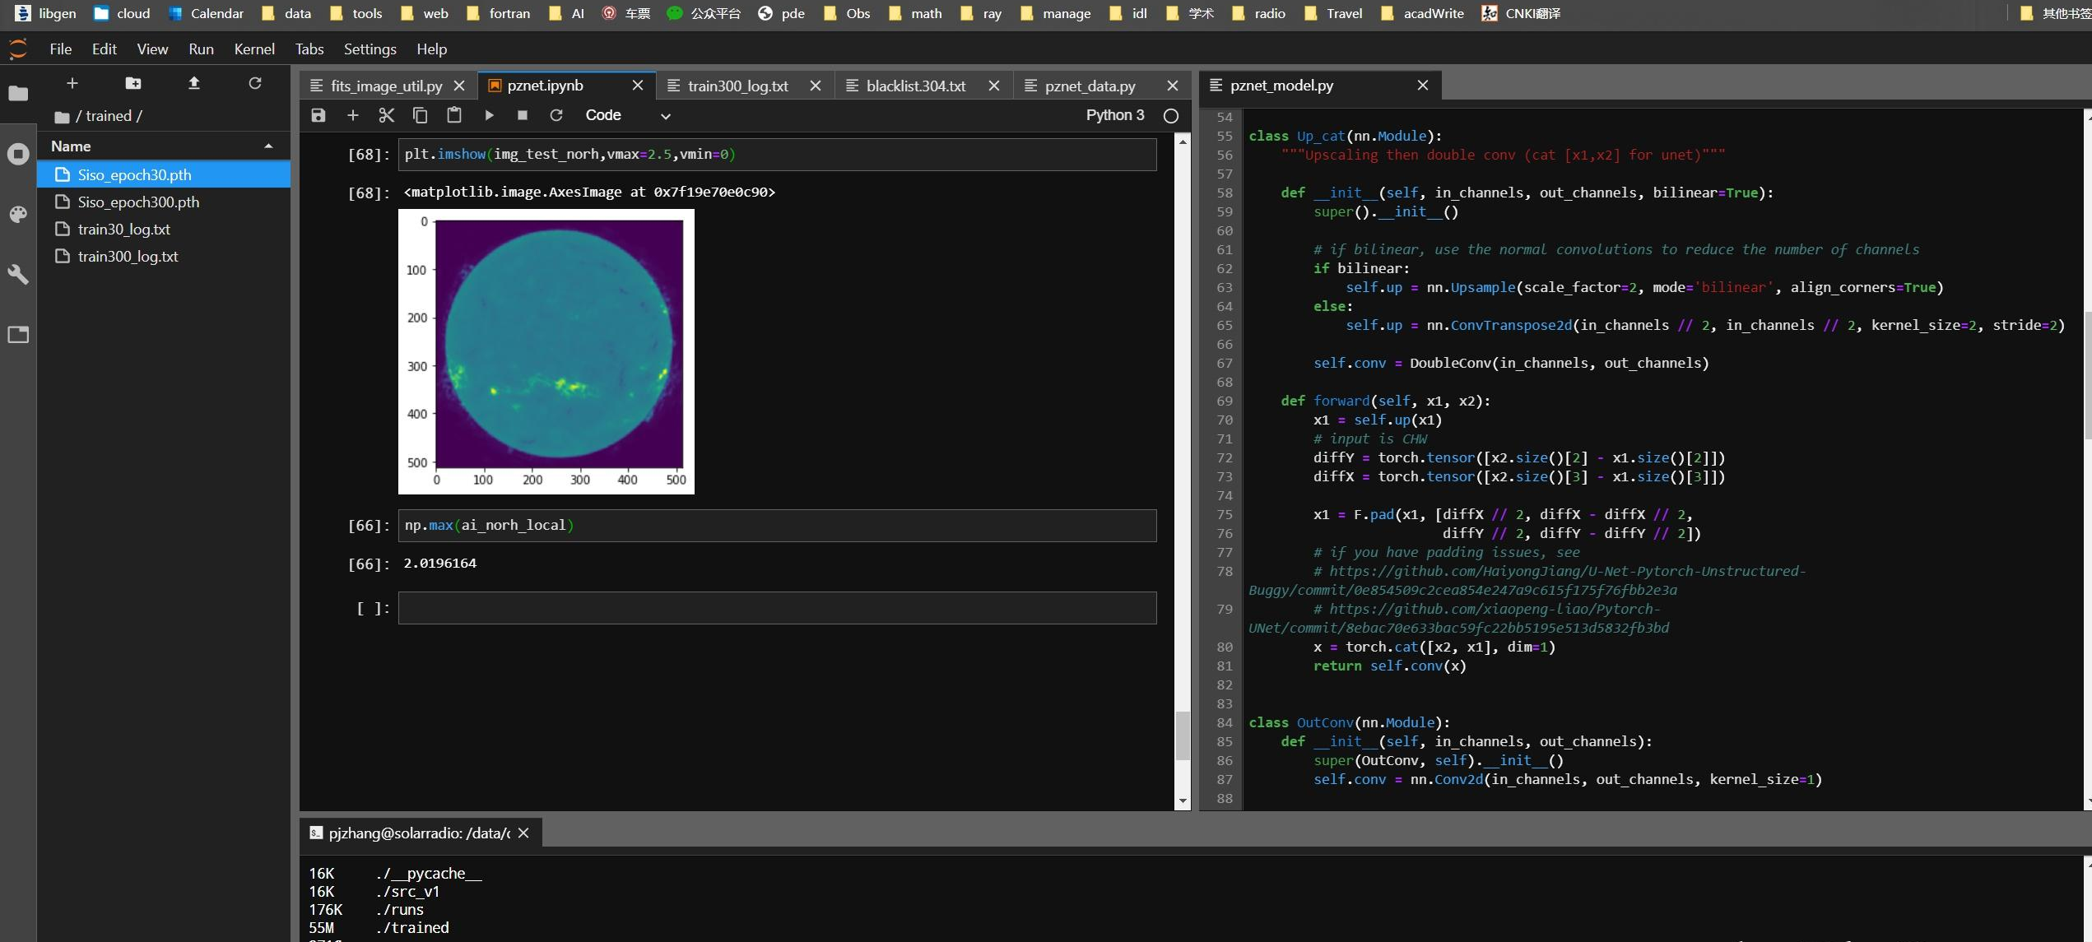
Task: Open the File menu
Action: pos(61,49)
